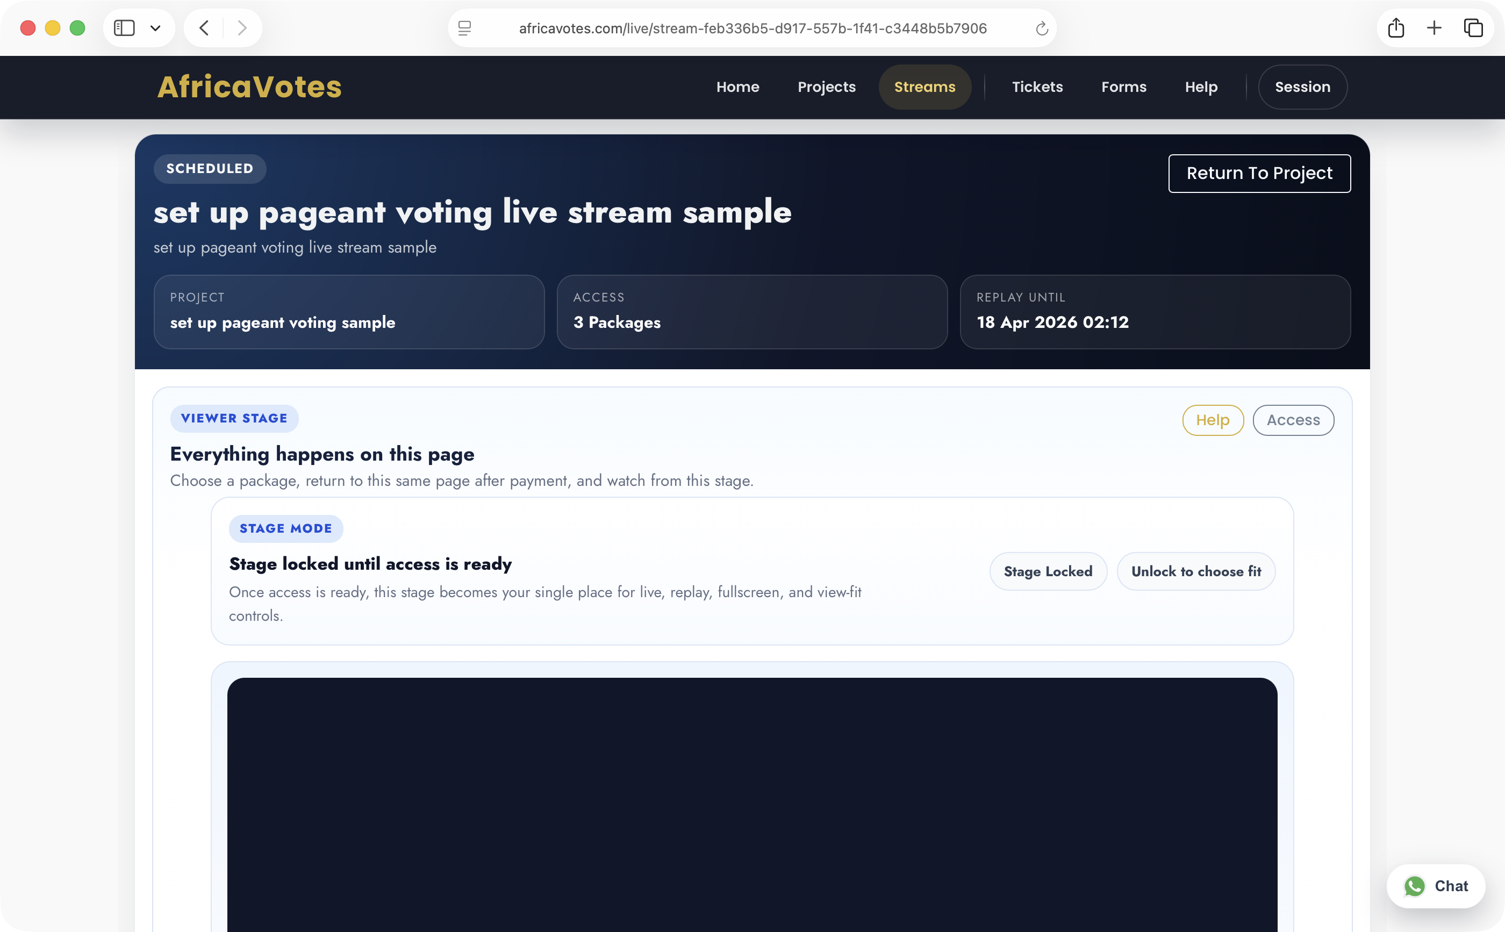
Task: Open the sidebar view options chevron
Action: (155, 28)
